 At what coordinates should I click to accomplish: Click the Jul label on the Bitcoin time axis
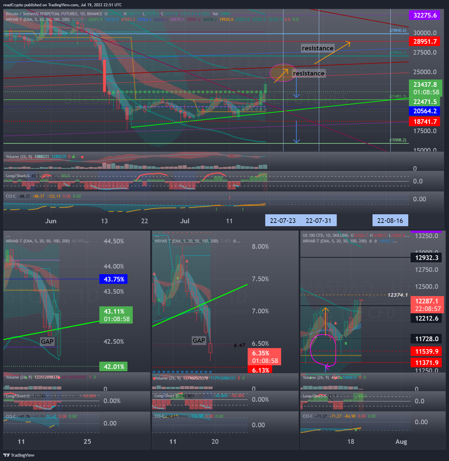click(x=185, y=221)
